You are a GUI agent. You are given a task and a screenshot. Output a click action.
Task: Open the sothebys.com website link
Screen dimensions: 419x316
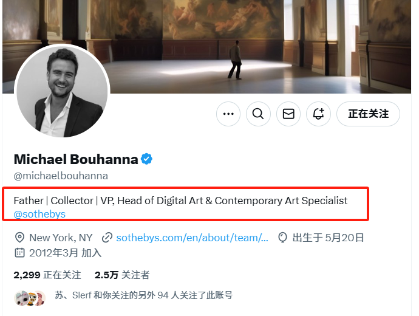[192, 238]
